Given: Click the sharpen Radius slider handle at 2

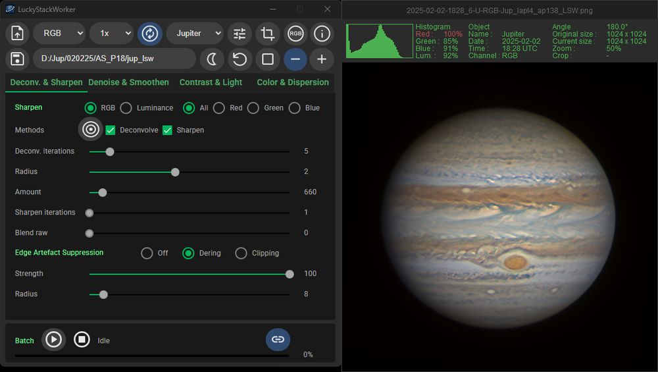Looking at the screenshot, I should 176,172.
